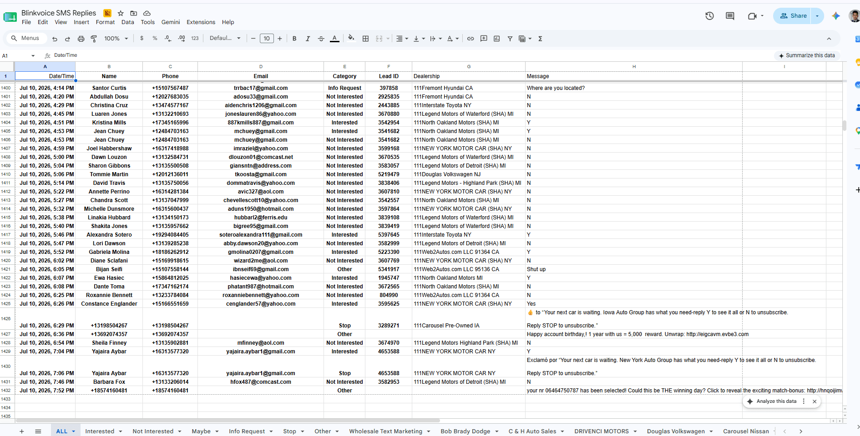Image resolution: width=860 pixels, height=436 pixels.
Task: Open Analyze this data more options
Action: coord(804,401)
